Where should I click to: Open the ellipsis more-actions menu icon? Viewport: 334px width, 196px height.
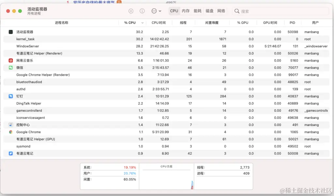pos(154,11)
